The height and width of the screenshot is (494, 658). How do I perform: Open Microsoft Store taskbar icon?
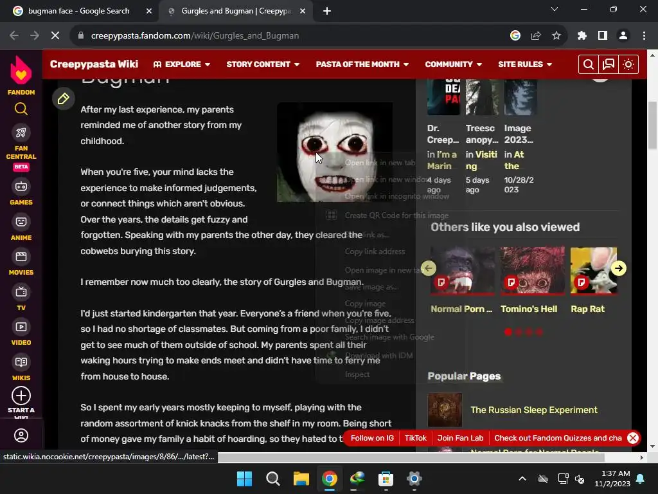pyautogui.click(x=386, y=479)
